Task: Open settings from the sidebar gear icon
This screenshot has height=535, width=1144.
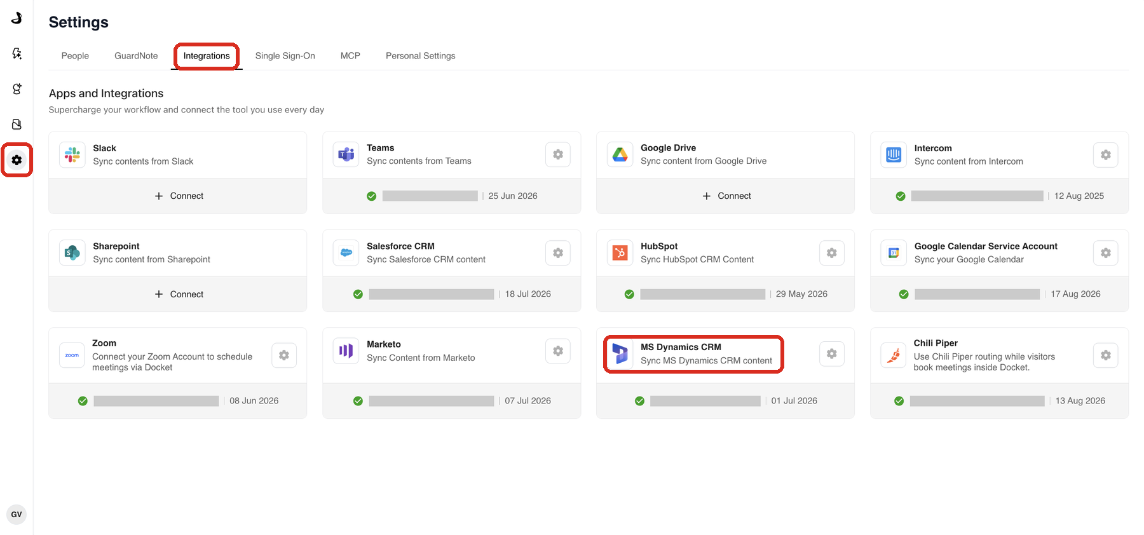Action: coord(17,160)
